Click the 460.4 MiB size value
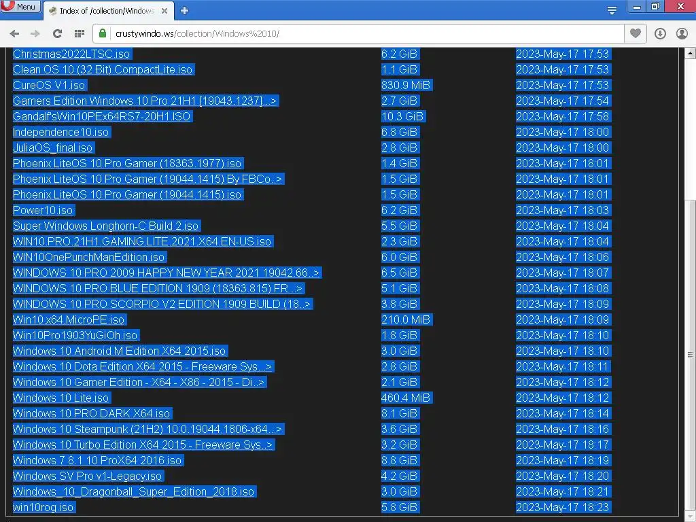The image size is (696, 522). 406,398
